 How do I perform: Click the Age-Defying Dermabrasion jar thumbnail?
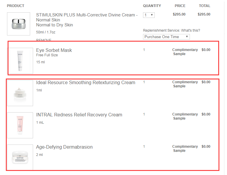pos(20,157)
